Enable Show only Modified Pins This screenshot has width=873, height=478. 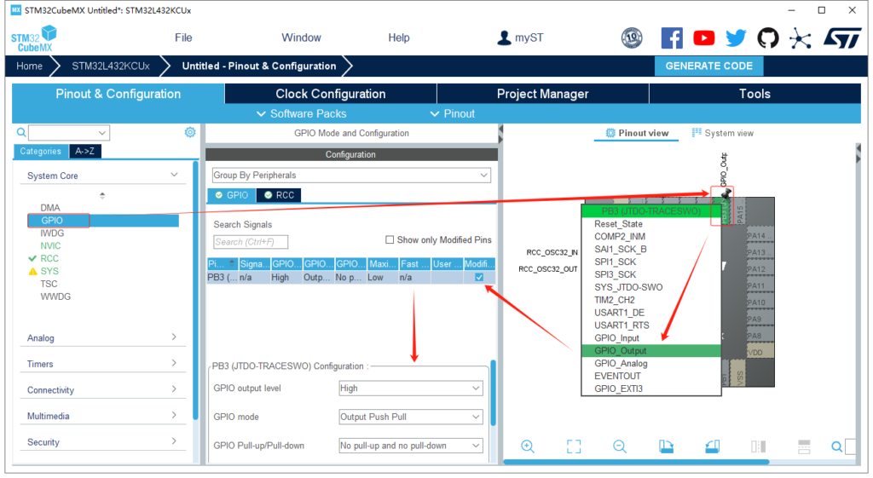[x=390, y=240]
